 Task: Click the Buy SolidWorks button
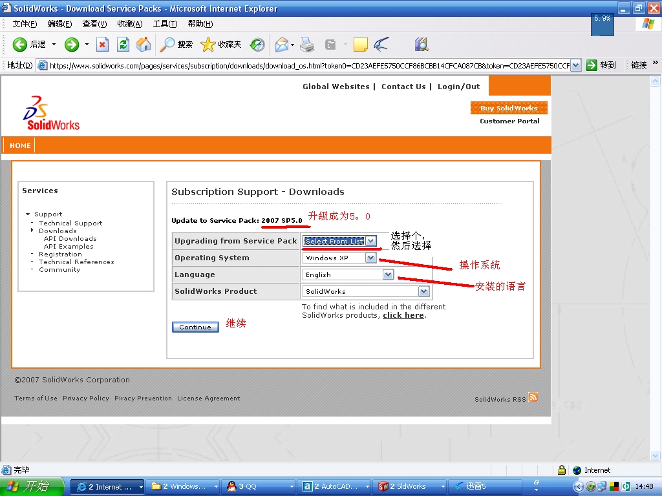point(509,108)
